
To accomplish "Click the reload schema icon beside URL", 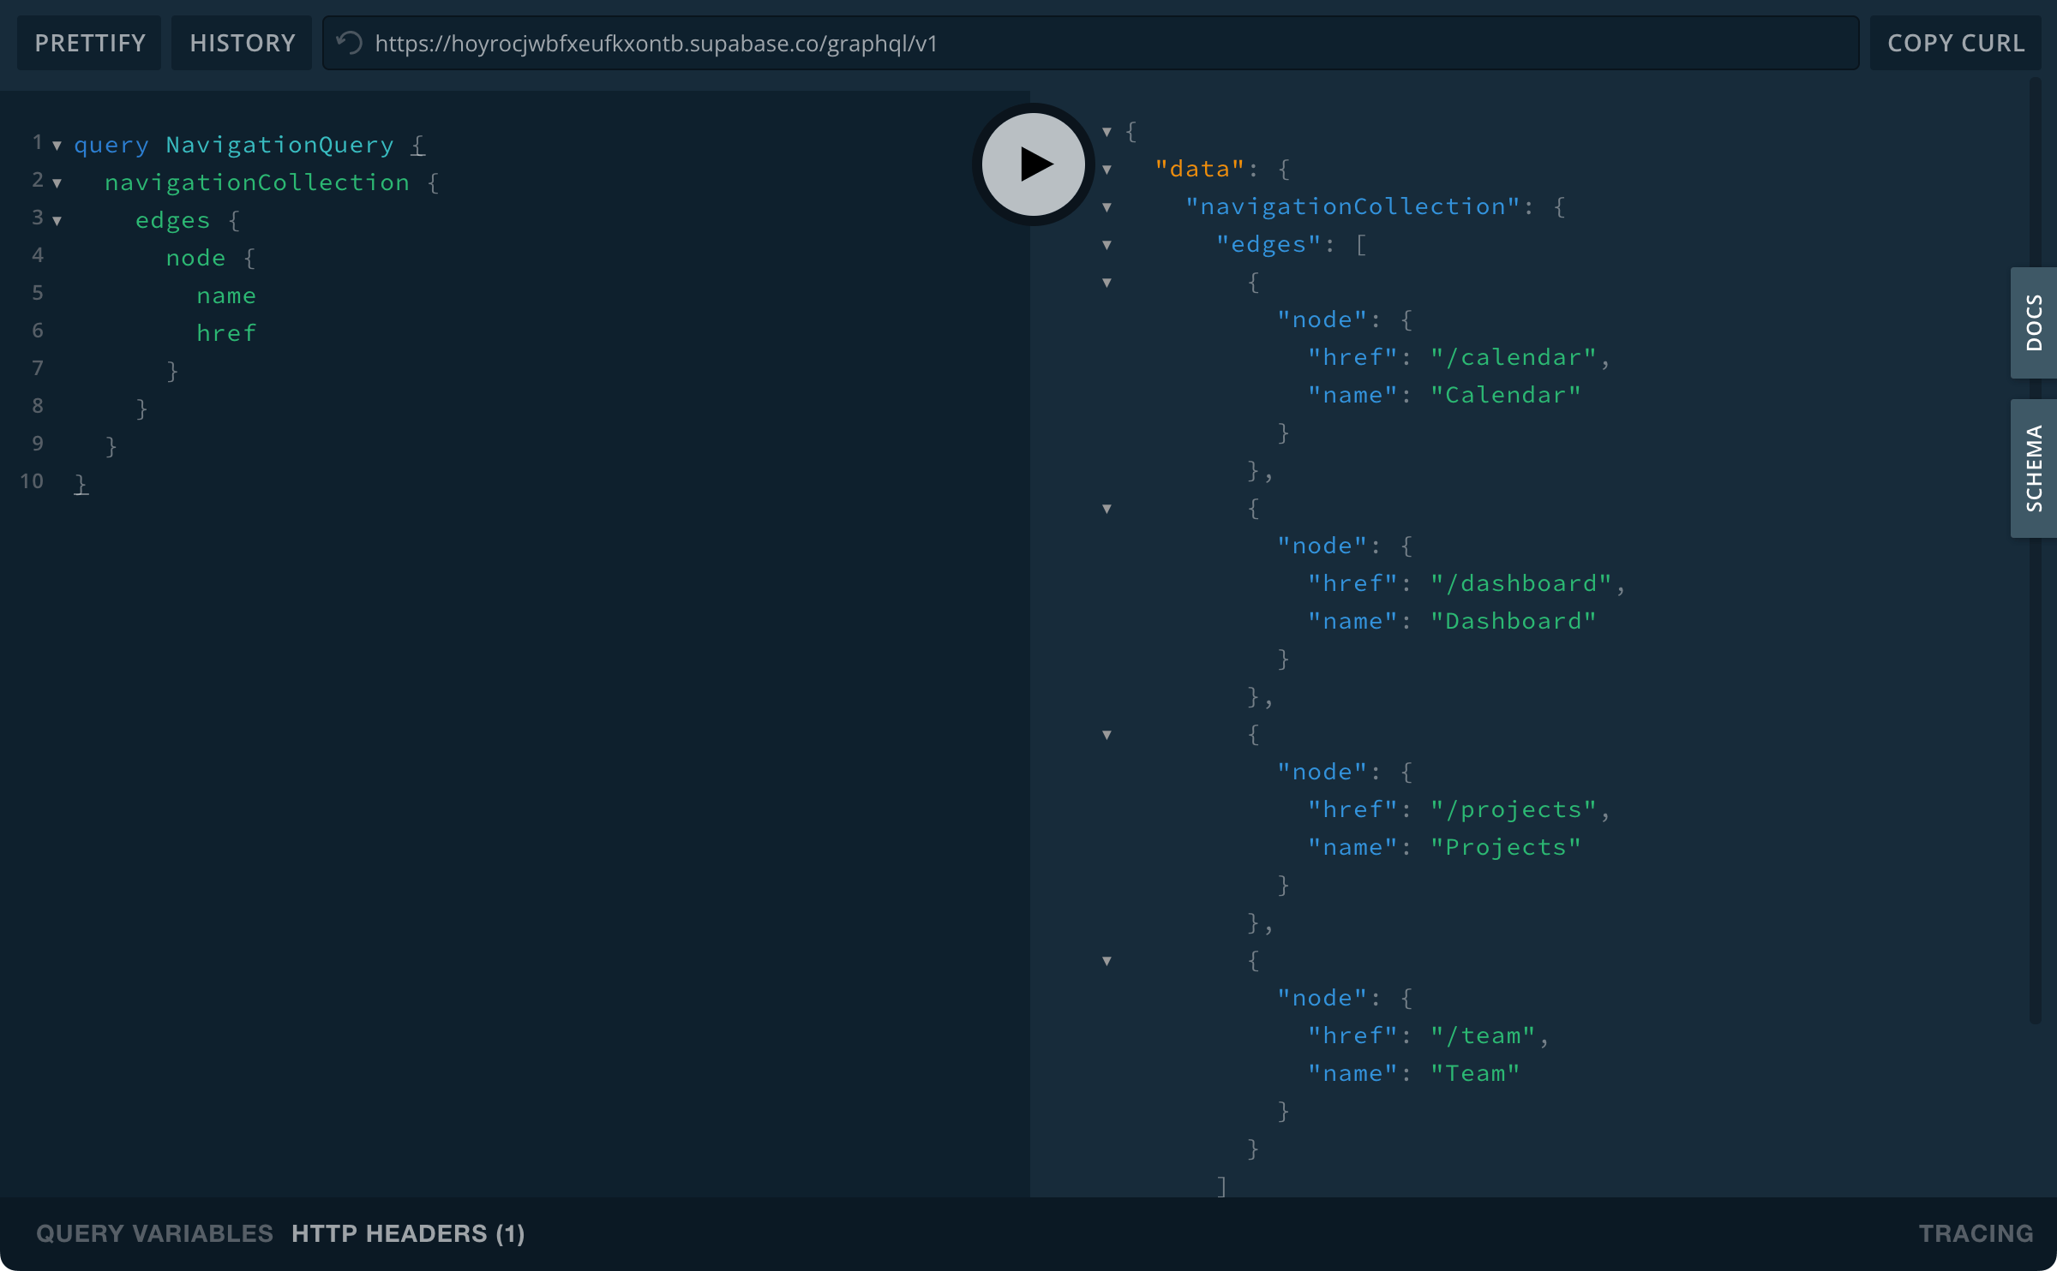I will 349,43.
